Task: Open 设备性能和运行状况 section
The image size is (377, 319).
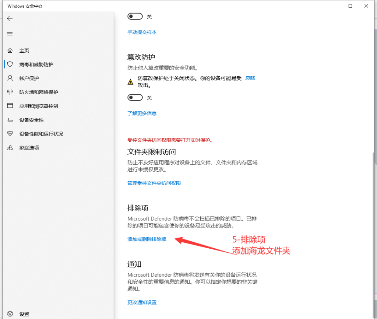Action: [x=41, y=134]
